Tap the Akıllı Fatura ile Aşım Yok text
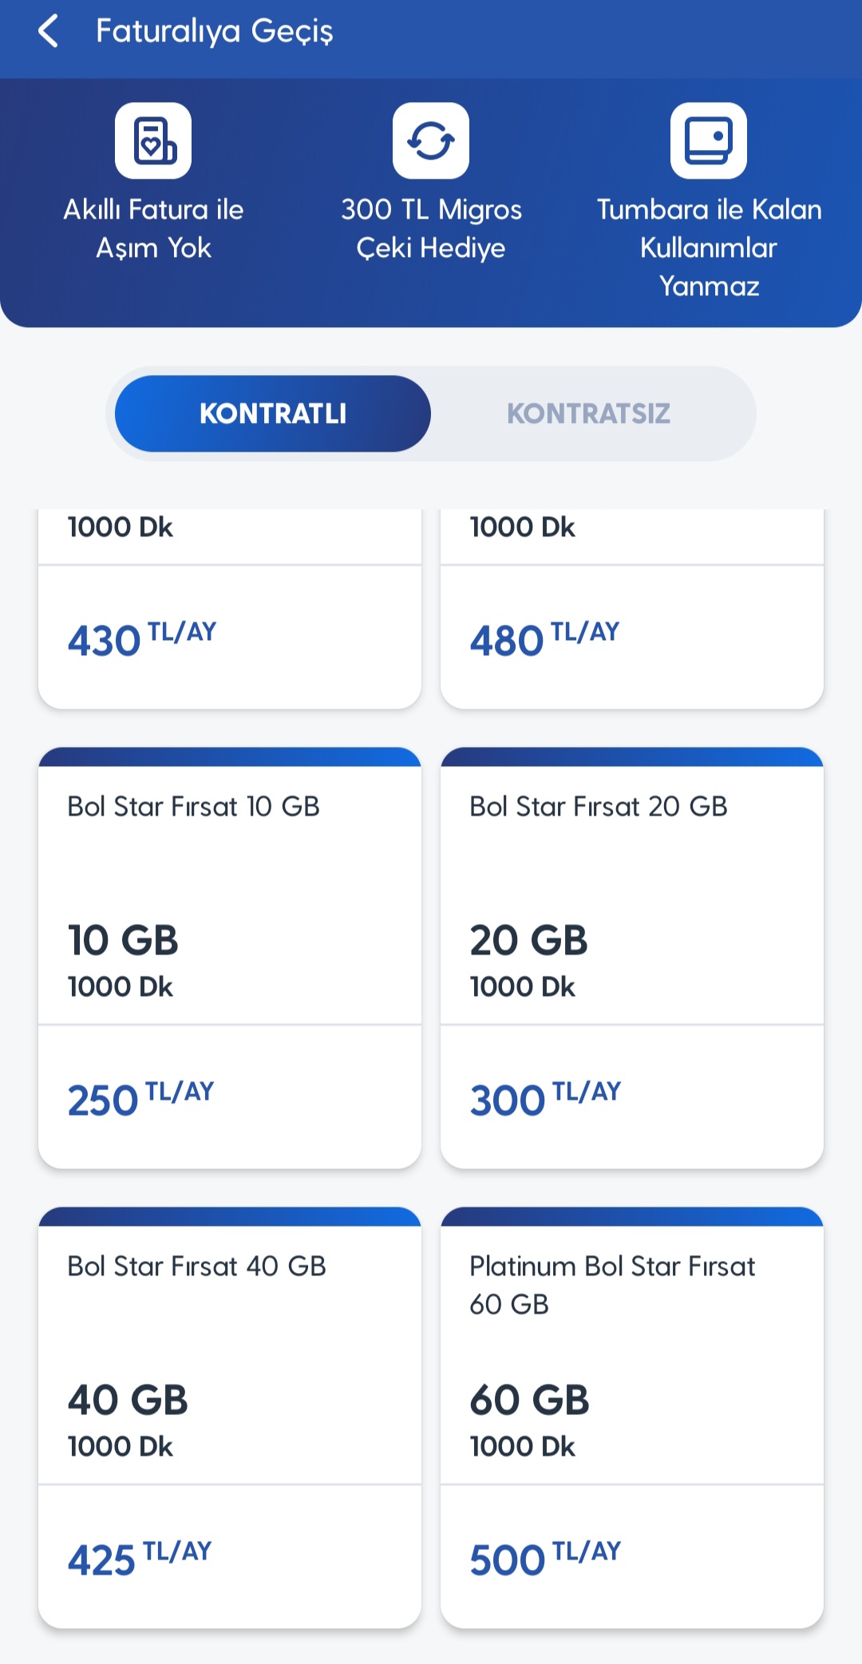 point(153,228)
